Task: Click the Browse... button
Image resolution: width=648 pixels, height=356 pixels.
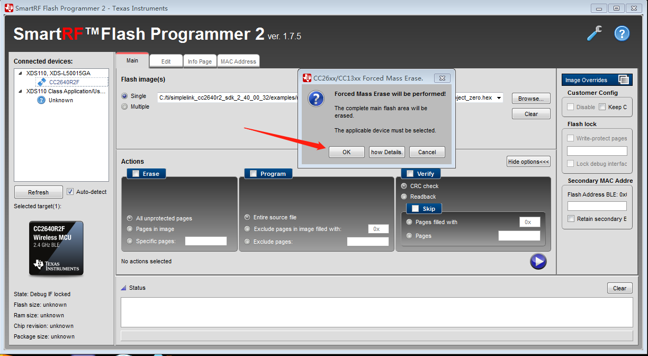Action: point(531,99)
